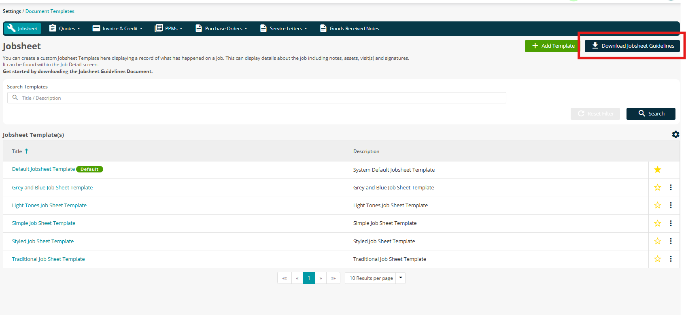Go to last page of results

point(333,278)
